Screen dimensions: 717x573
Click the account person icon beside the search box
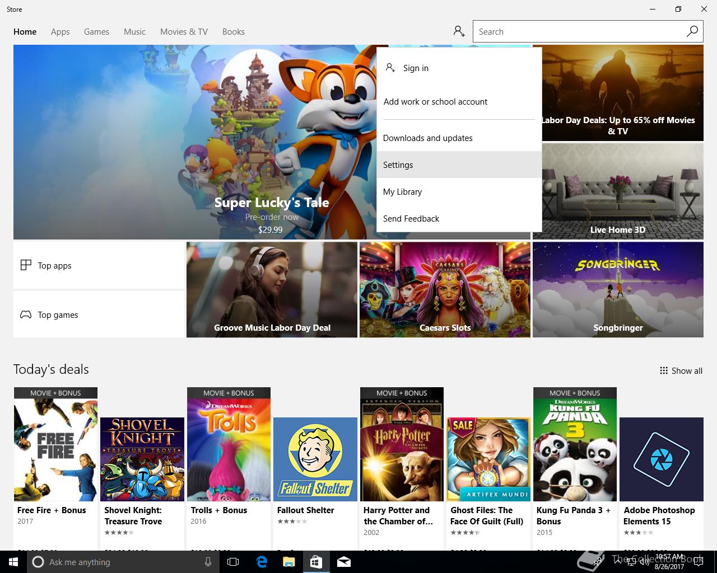point(459,31)
